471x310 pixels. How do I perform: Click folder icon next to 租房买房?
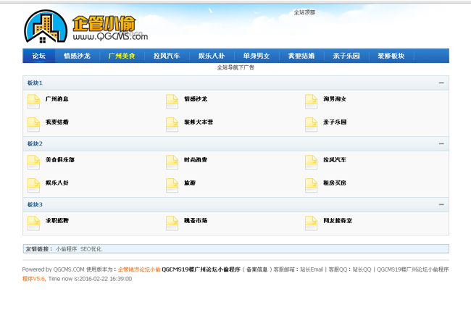311,185
